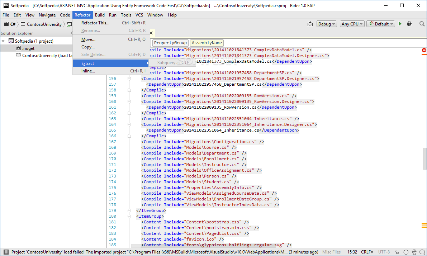
Task: Open the Extract submenu item
Action: pyautogui.click(x=111, y=63)
